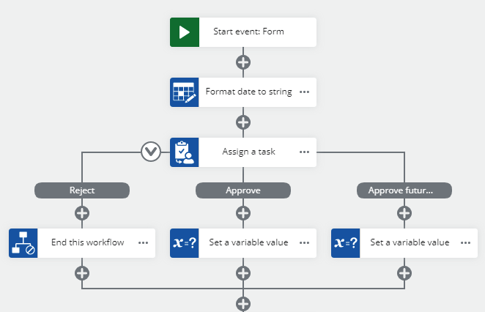Click the variable icon under Approve future branch

[346, 242]
